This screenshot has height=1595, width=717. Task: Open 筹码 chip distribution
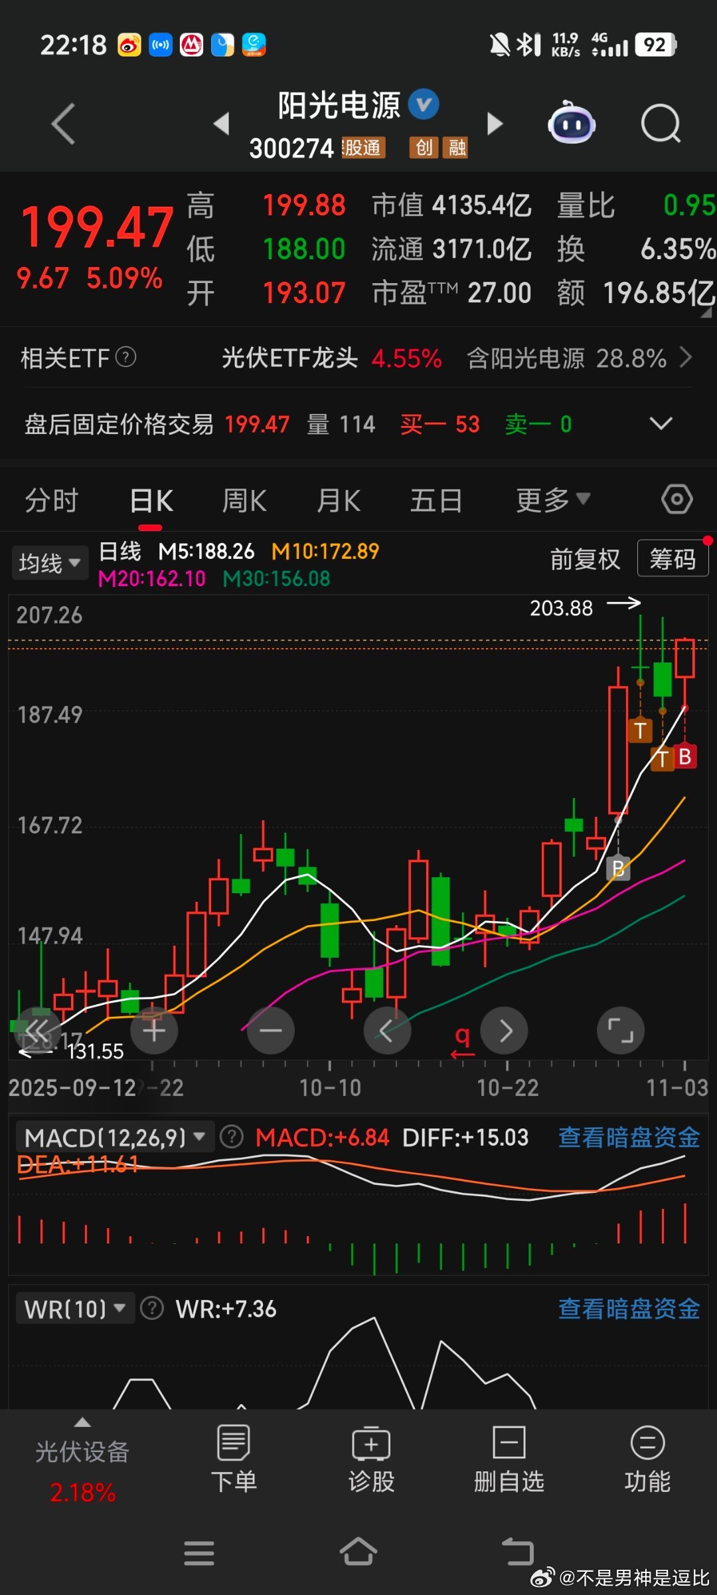673,558
